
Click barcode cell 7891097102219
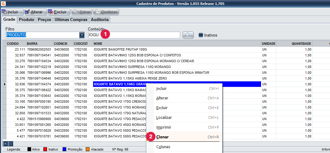(40, 67)
